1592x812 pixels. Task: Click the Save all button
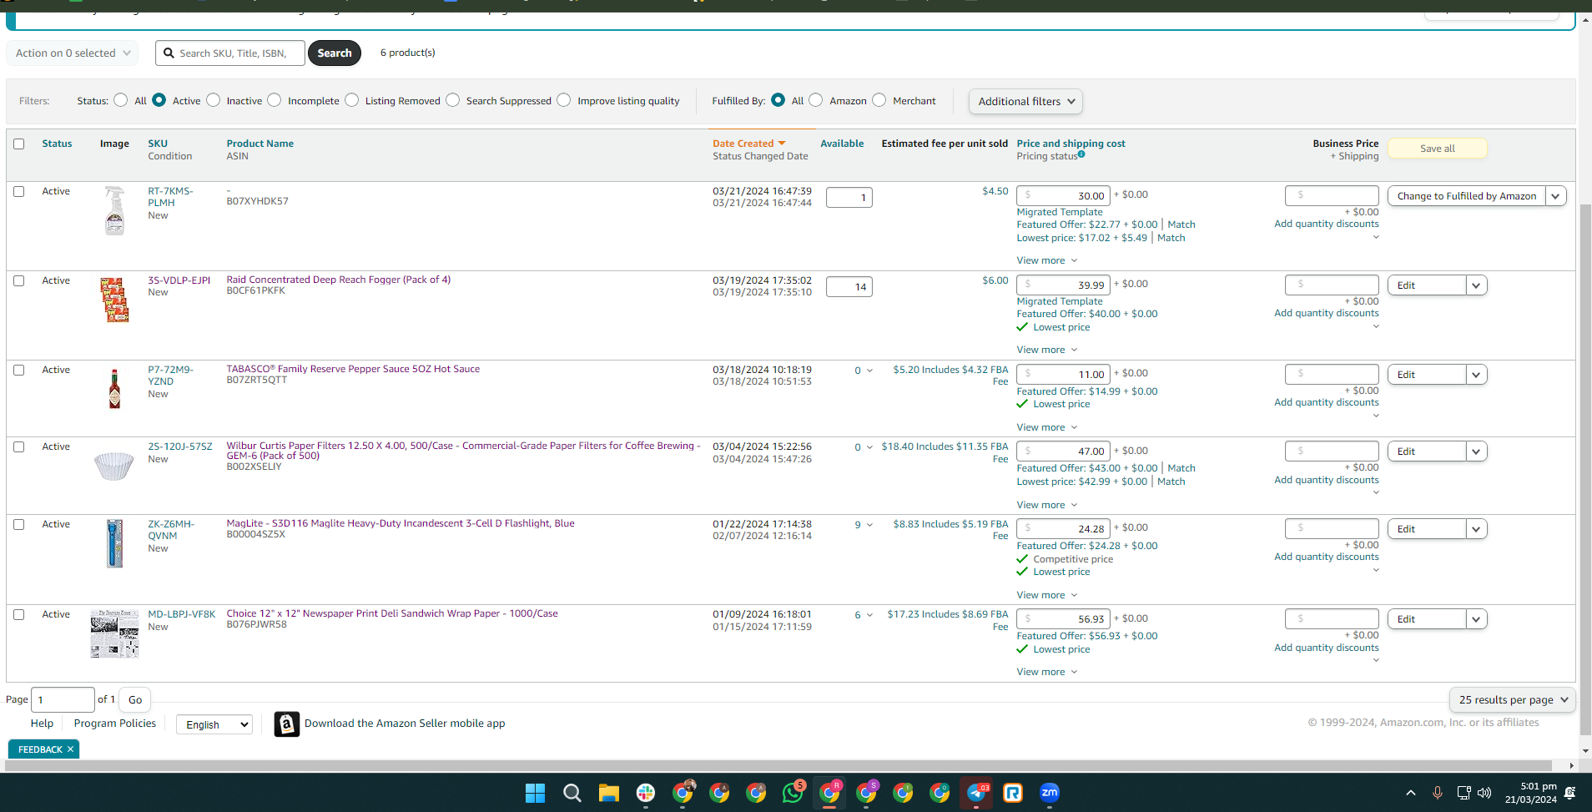(1437, 149)
